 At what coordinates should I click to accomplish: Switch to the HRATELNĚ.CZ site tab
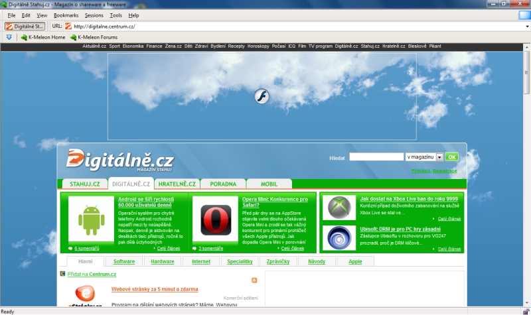pyautogui.click(x=177, y=184)
